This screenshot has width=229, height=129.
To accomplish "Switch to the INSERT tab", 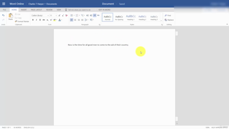I will click(24, 10).
